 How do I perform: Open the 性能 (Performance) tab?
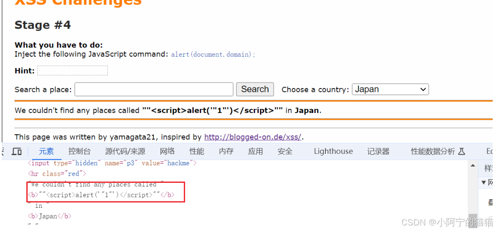(x=197, y=152)
